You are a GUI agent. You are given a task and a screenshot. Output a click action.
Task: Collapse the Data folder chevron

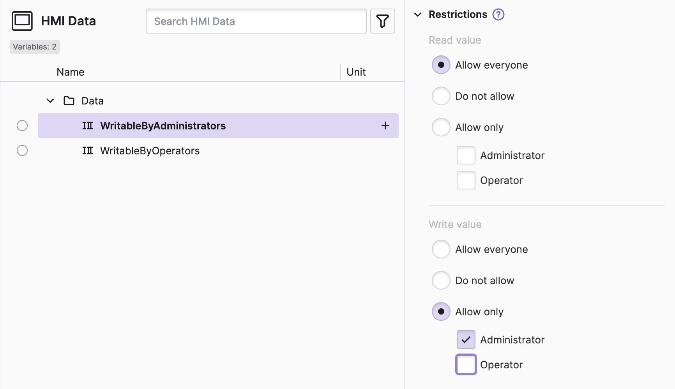(50, 101)
